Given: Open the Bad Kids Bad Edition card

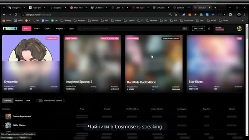Looking at the screenshot, I should click(x=154, y=64).
